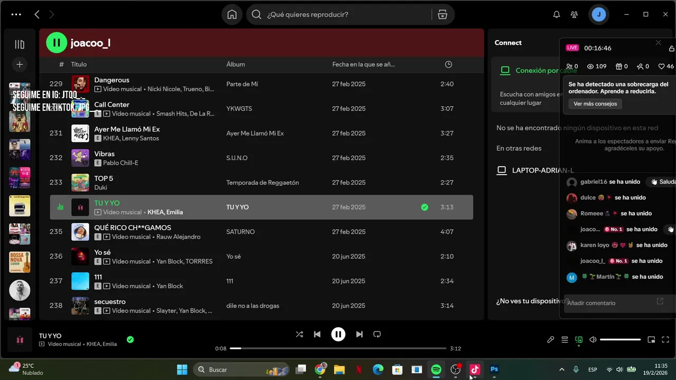The image size is (676, 380).
Task: Mute Spotify with the speaker icon
Action: [x=593, y=340]
